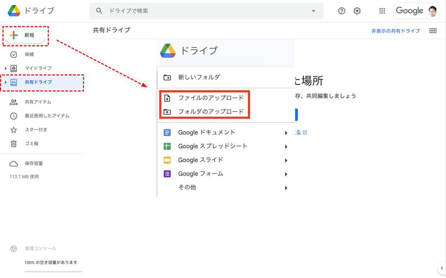Click the storage usage progress bar

(x=53, y=272)
